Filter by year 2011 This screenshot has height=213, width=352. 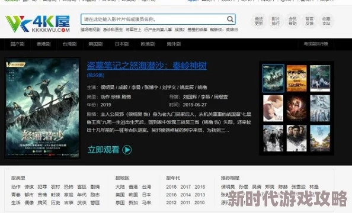185,202
